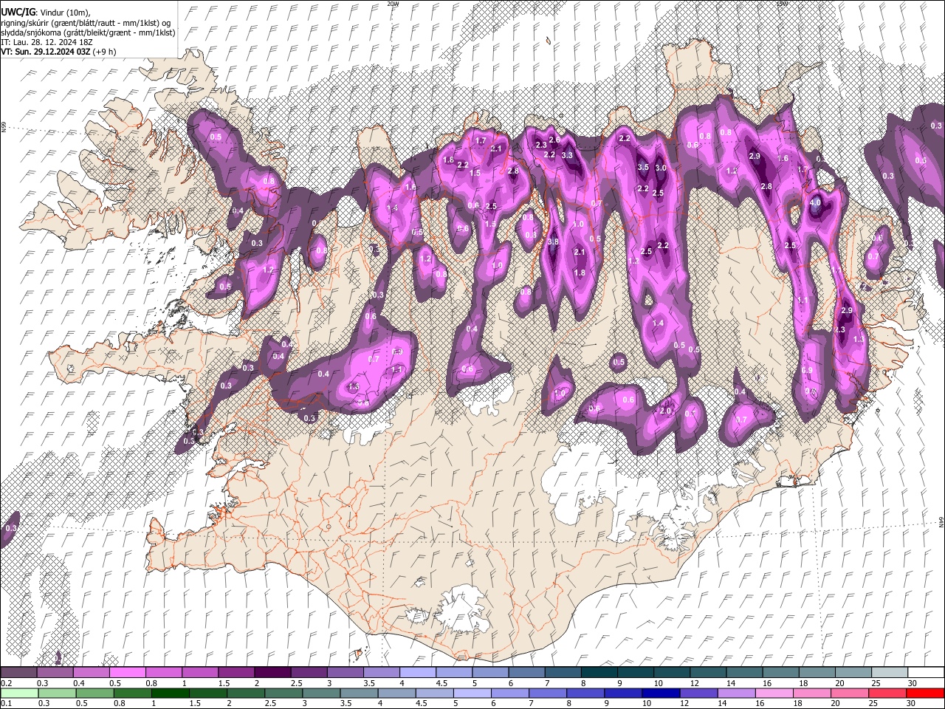Click the 2.6 precipitation value on the map

pyautogui.click(x=555, y=140)
